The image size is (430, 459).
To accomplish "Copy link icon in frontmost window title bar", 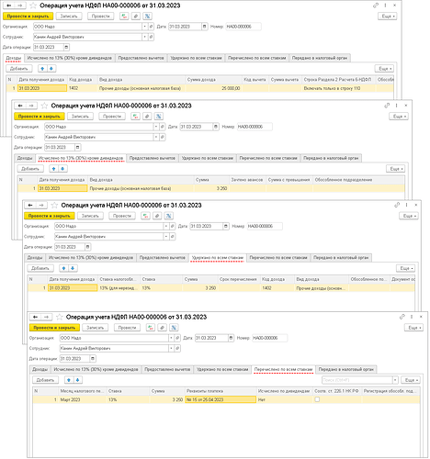I will tap(402, 317).
